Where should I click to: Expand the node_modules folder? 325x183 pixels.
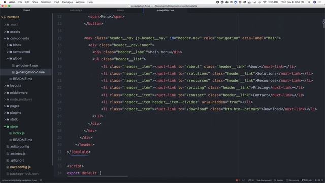click(x=5, y=100)
